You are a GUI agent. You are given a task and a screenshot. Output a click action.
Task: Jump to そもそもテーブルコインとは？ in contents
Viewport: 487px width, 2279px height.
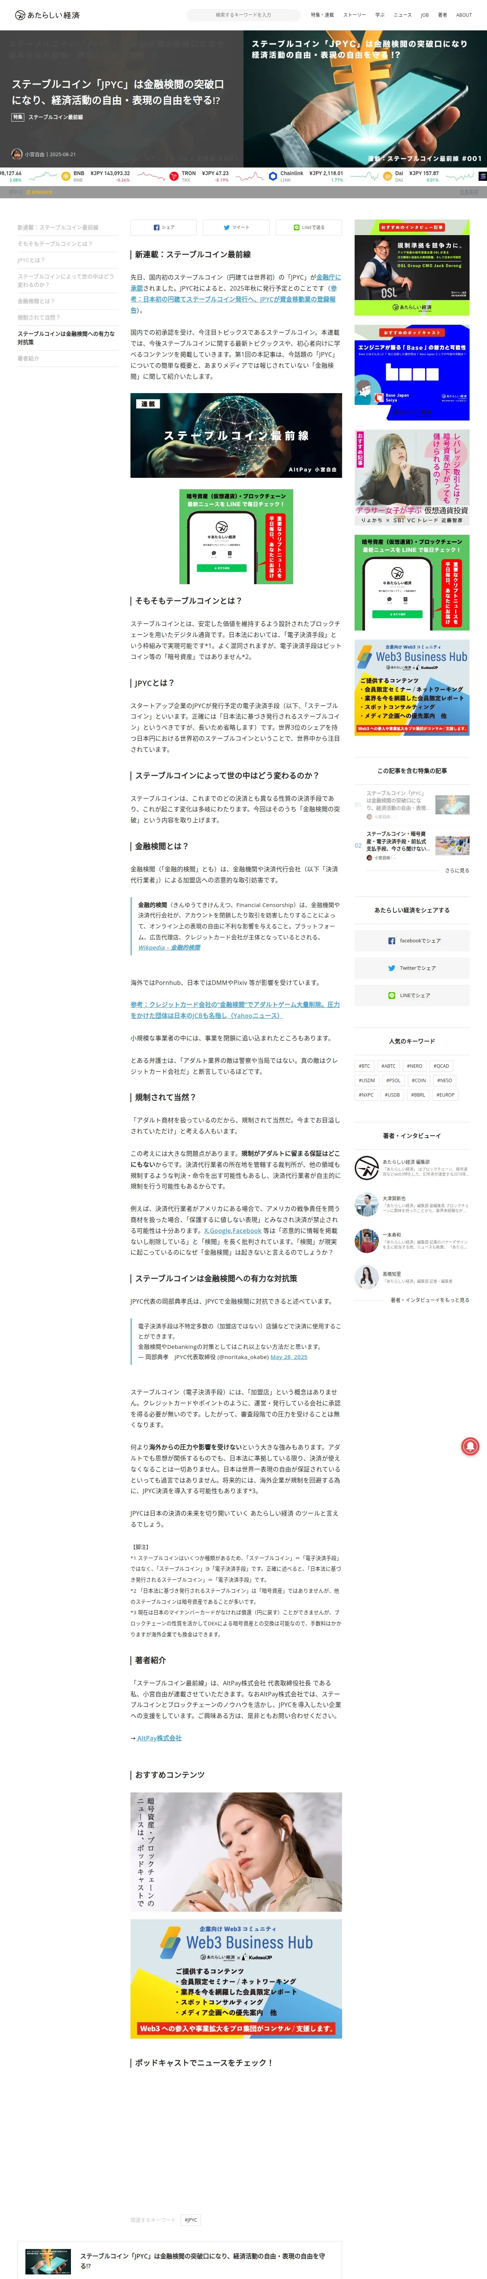coord(55,243)
